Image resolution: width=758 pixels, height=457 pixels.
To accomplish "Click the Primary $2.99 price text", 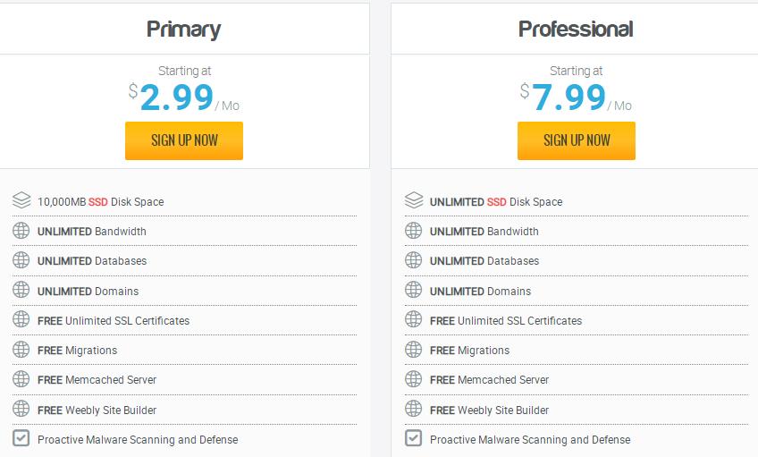I will (x=176, y=97).
